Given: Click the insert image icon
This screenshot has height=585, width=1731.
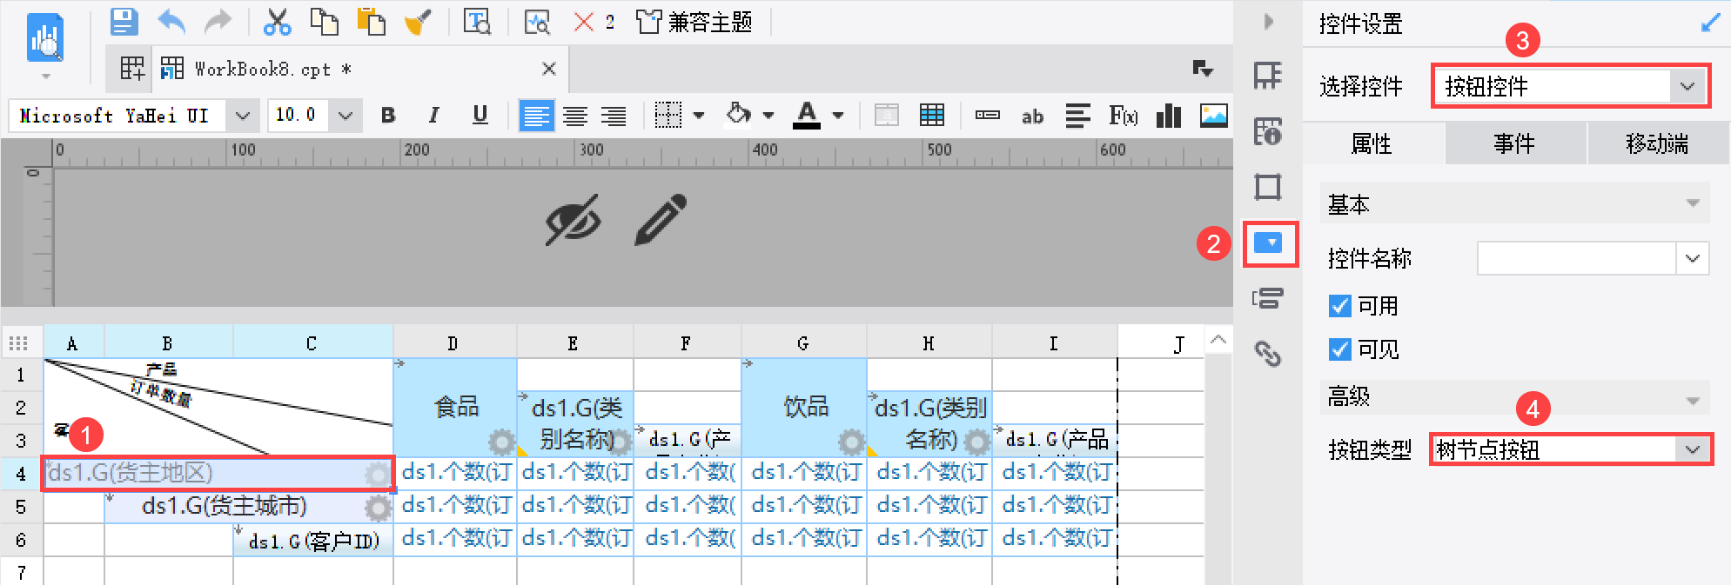Looking at the screenshot, I should [1213, 115].
